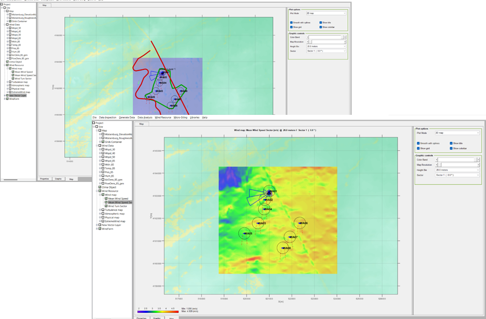Viewport: 486px width, 319px height.
Task: Expand the Turbulence map node in the front tree
Action: coord(100,210)
